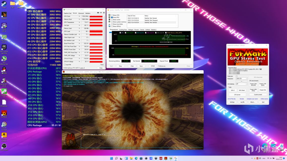Switch to Graphics Card tab in GPU-Z

[67, 13]
